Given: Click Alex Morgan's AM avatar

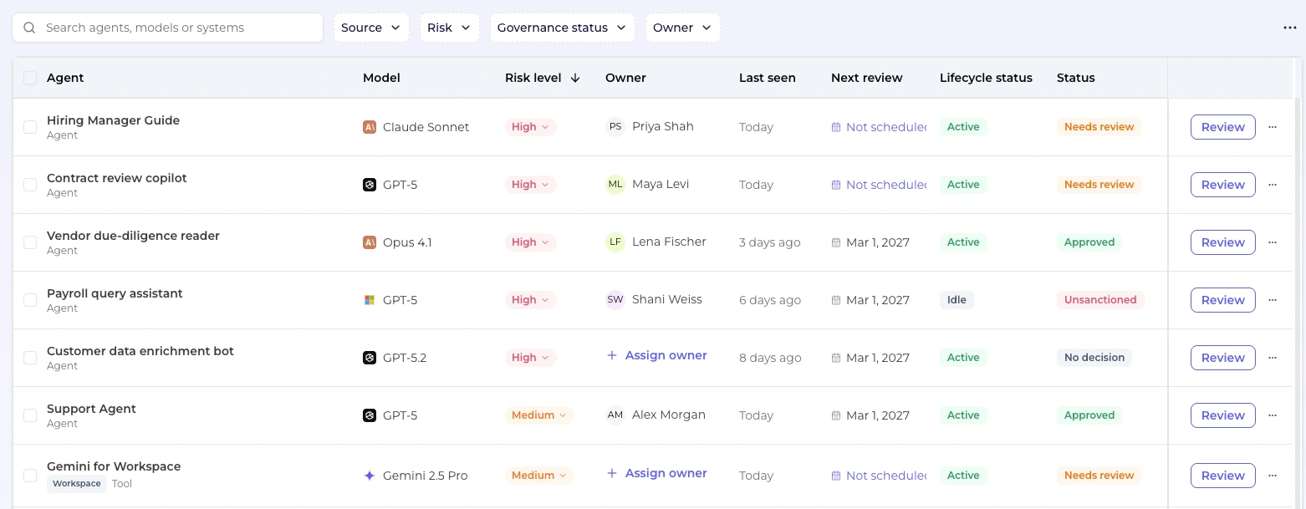Looking at the screenshot, I should coord(615,415).
